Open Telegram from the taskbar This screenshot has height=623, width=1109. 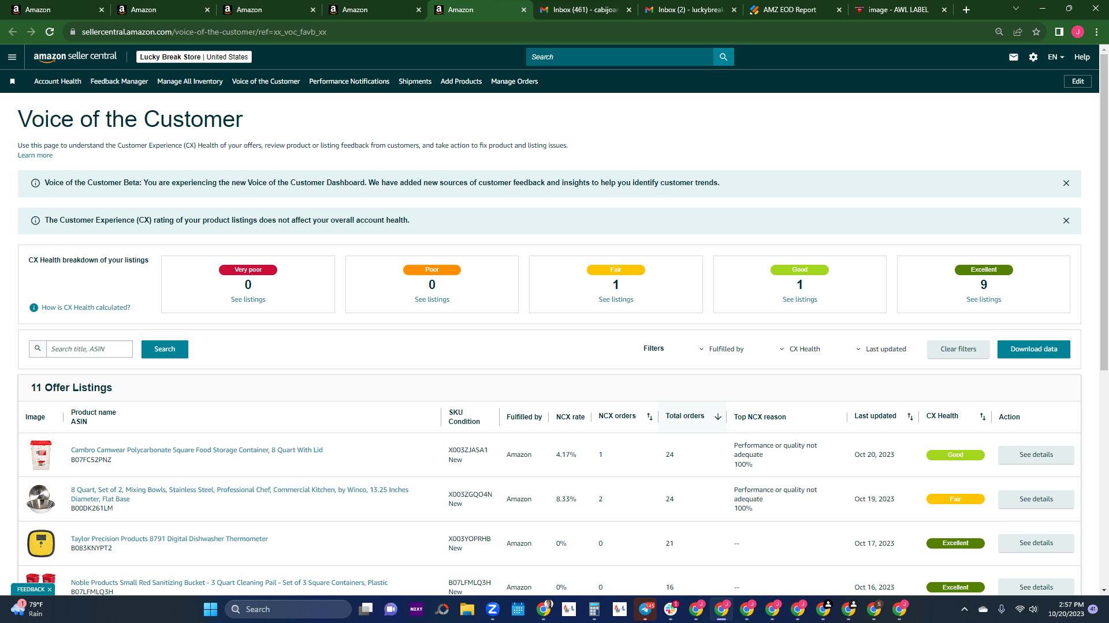(645, 609)
